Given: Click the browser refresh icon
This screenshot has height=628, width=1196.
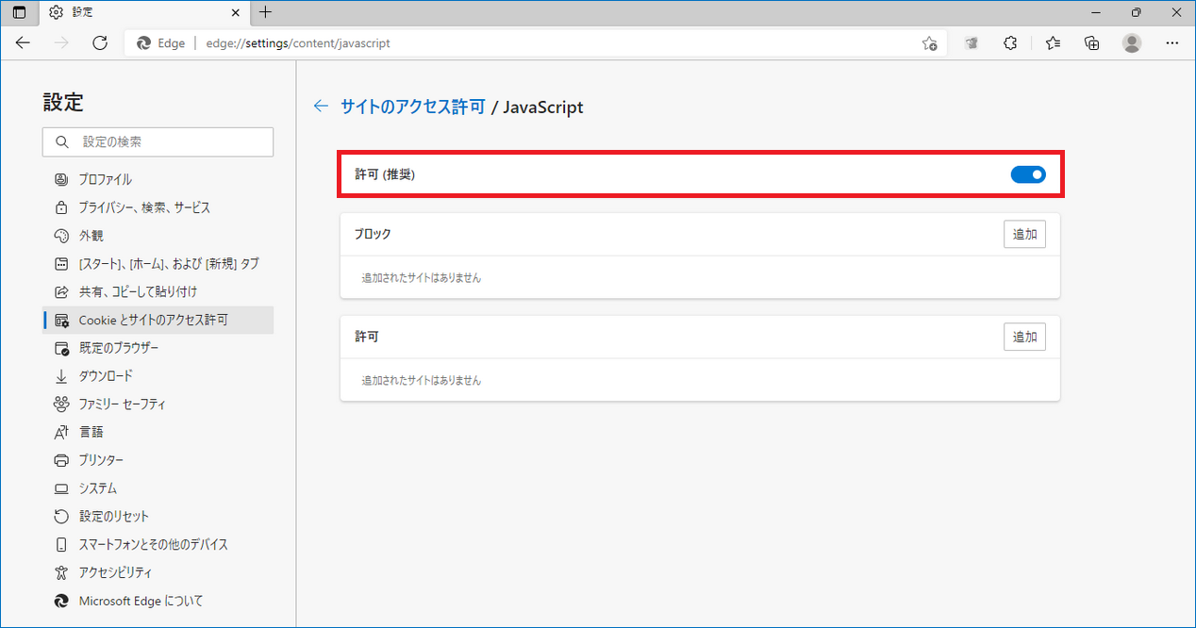Looking at the screenshot, I should [x=100, y=42].
